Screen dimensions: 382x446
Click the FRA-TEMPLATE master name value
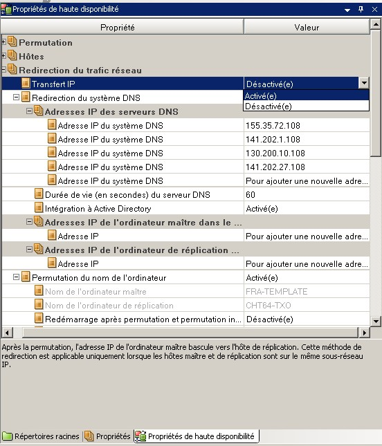tap(307, 292)
